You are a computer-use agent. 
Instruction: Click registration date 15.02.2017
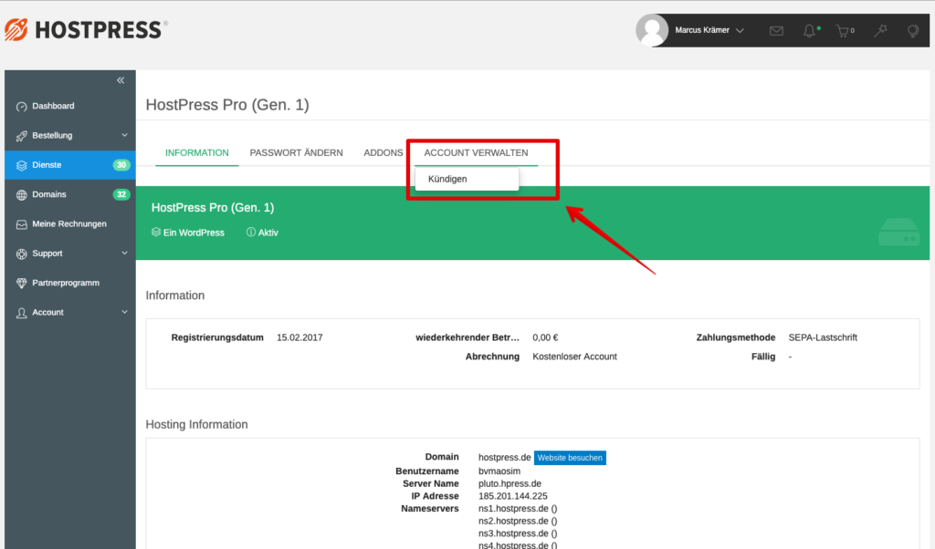299,337
